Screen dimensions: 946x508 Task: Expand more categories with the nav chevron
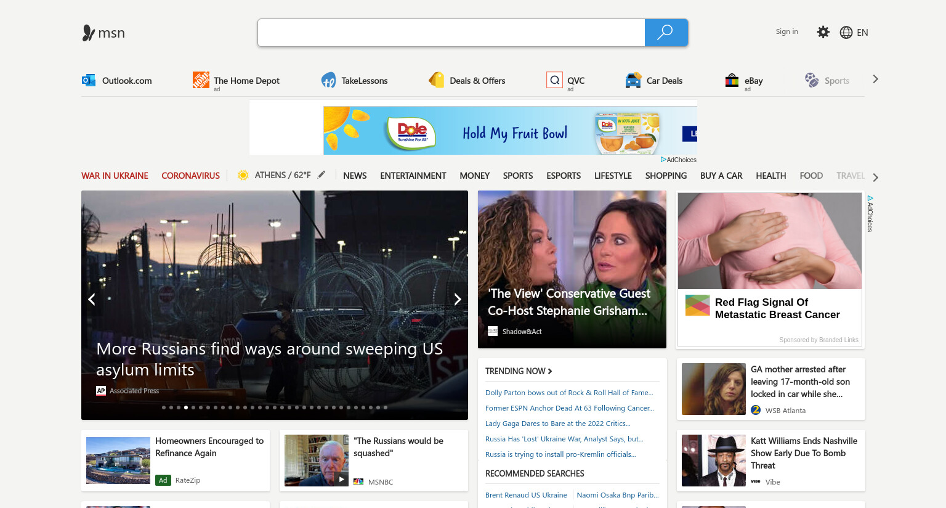pyautogui.click(x=876, y=178)
